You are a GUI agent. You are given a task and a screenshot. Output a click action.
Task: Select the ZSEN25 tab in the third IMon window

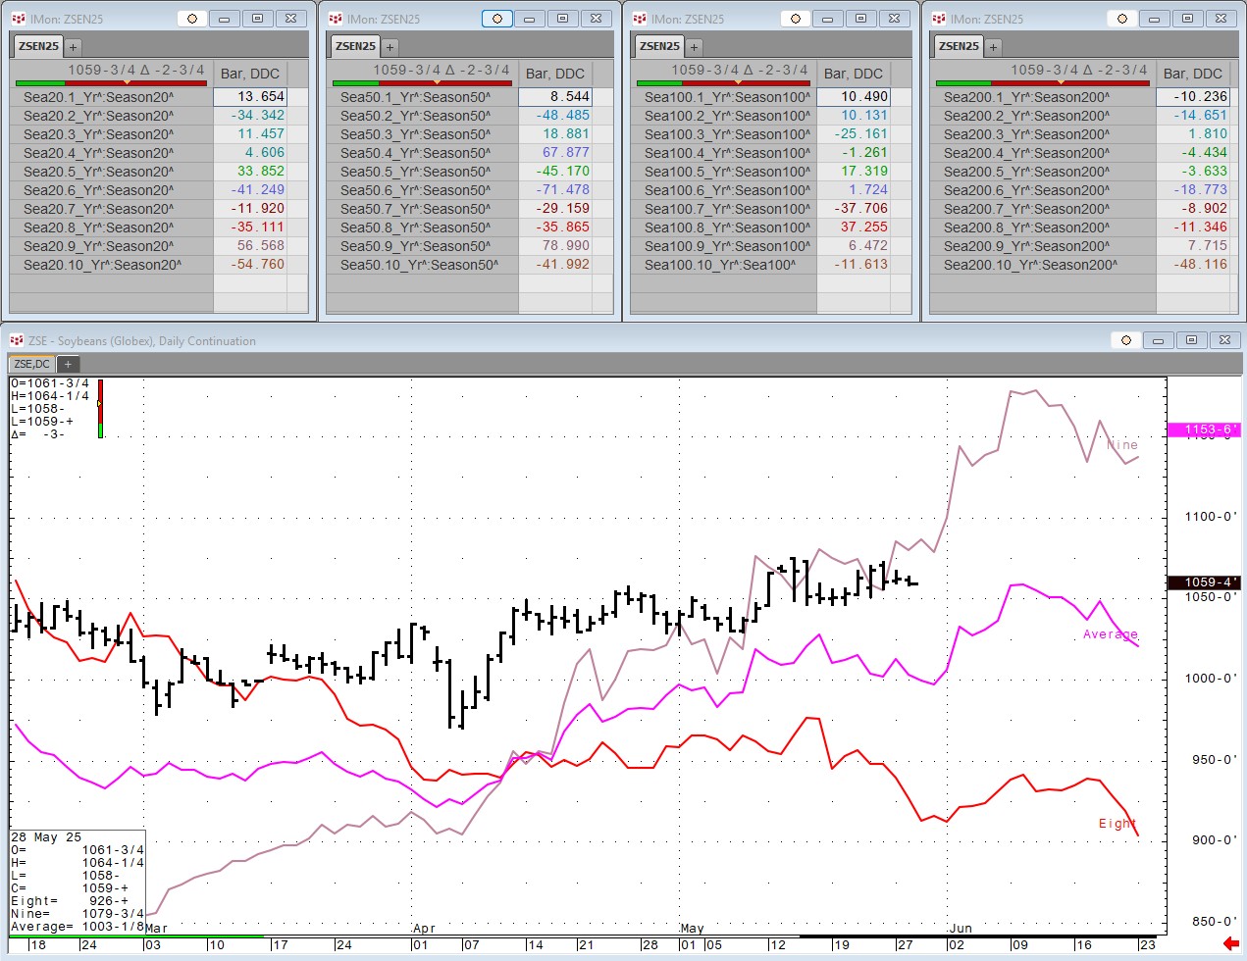pyautogui.click(x=659, y=46)
